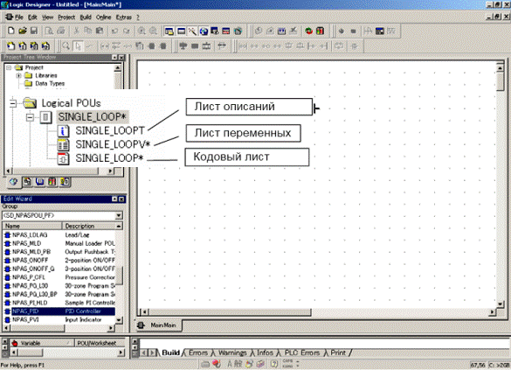The height and width of the screenshot is (370, 511).
Task: Select Data Types folder in tree
Action: tap(50, 83)
